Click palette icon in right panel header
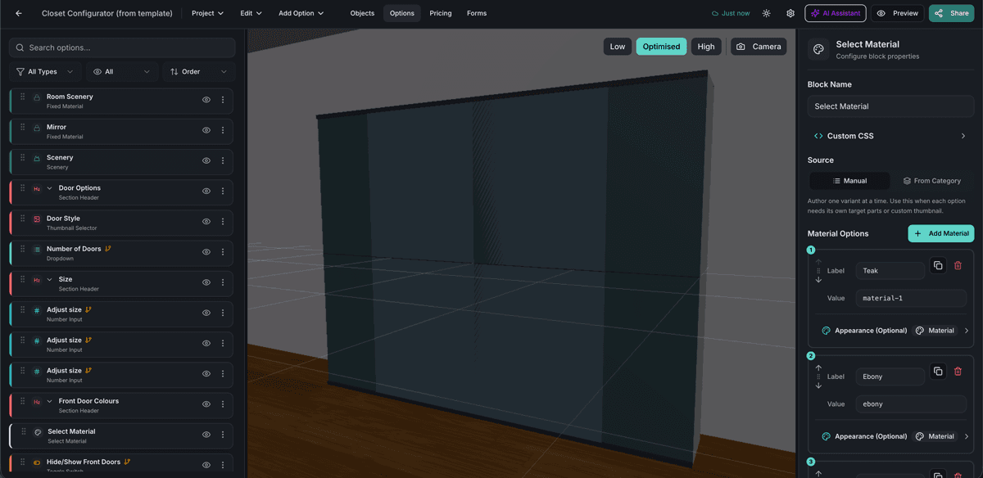Screen dimensions: 983x478 click(818, 49)
